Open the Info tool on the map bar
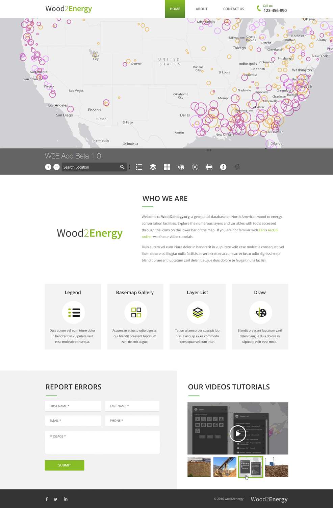333x508 pixels. pos(223,167)
